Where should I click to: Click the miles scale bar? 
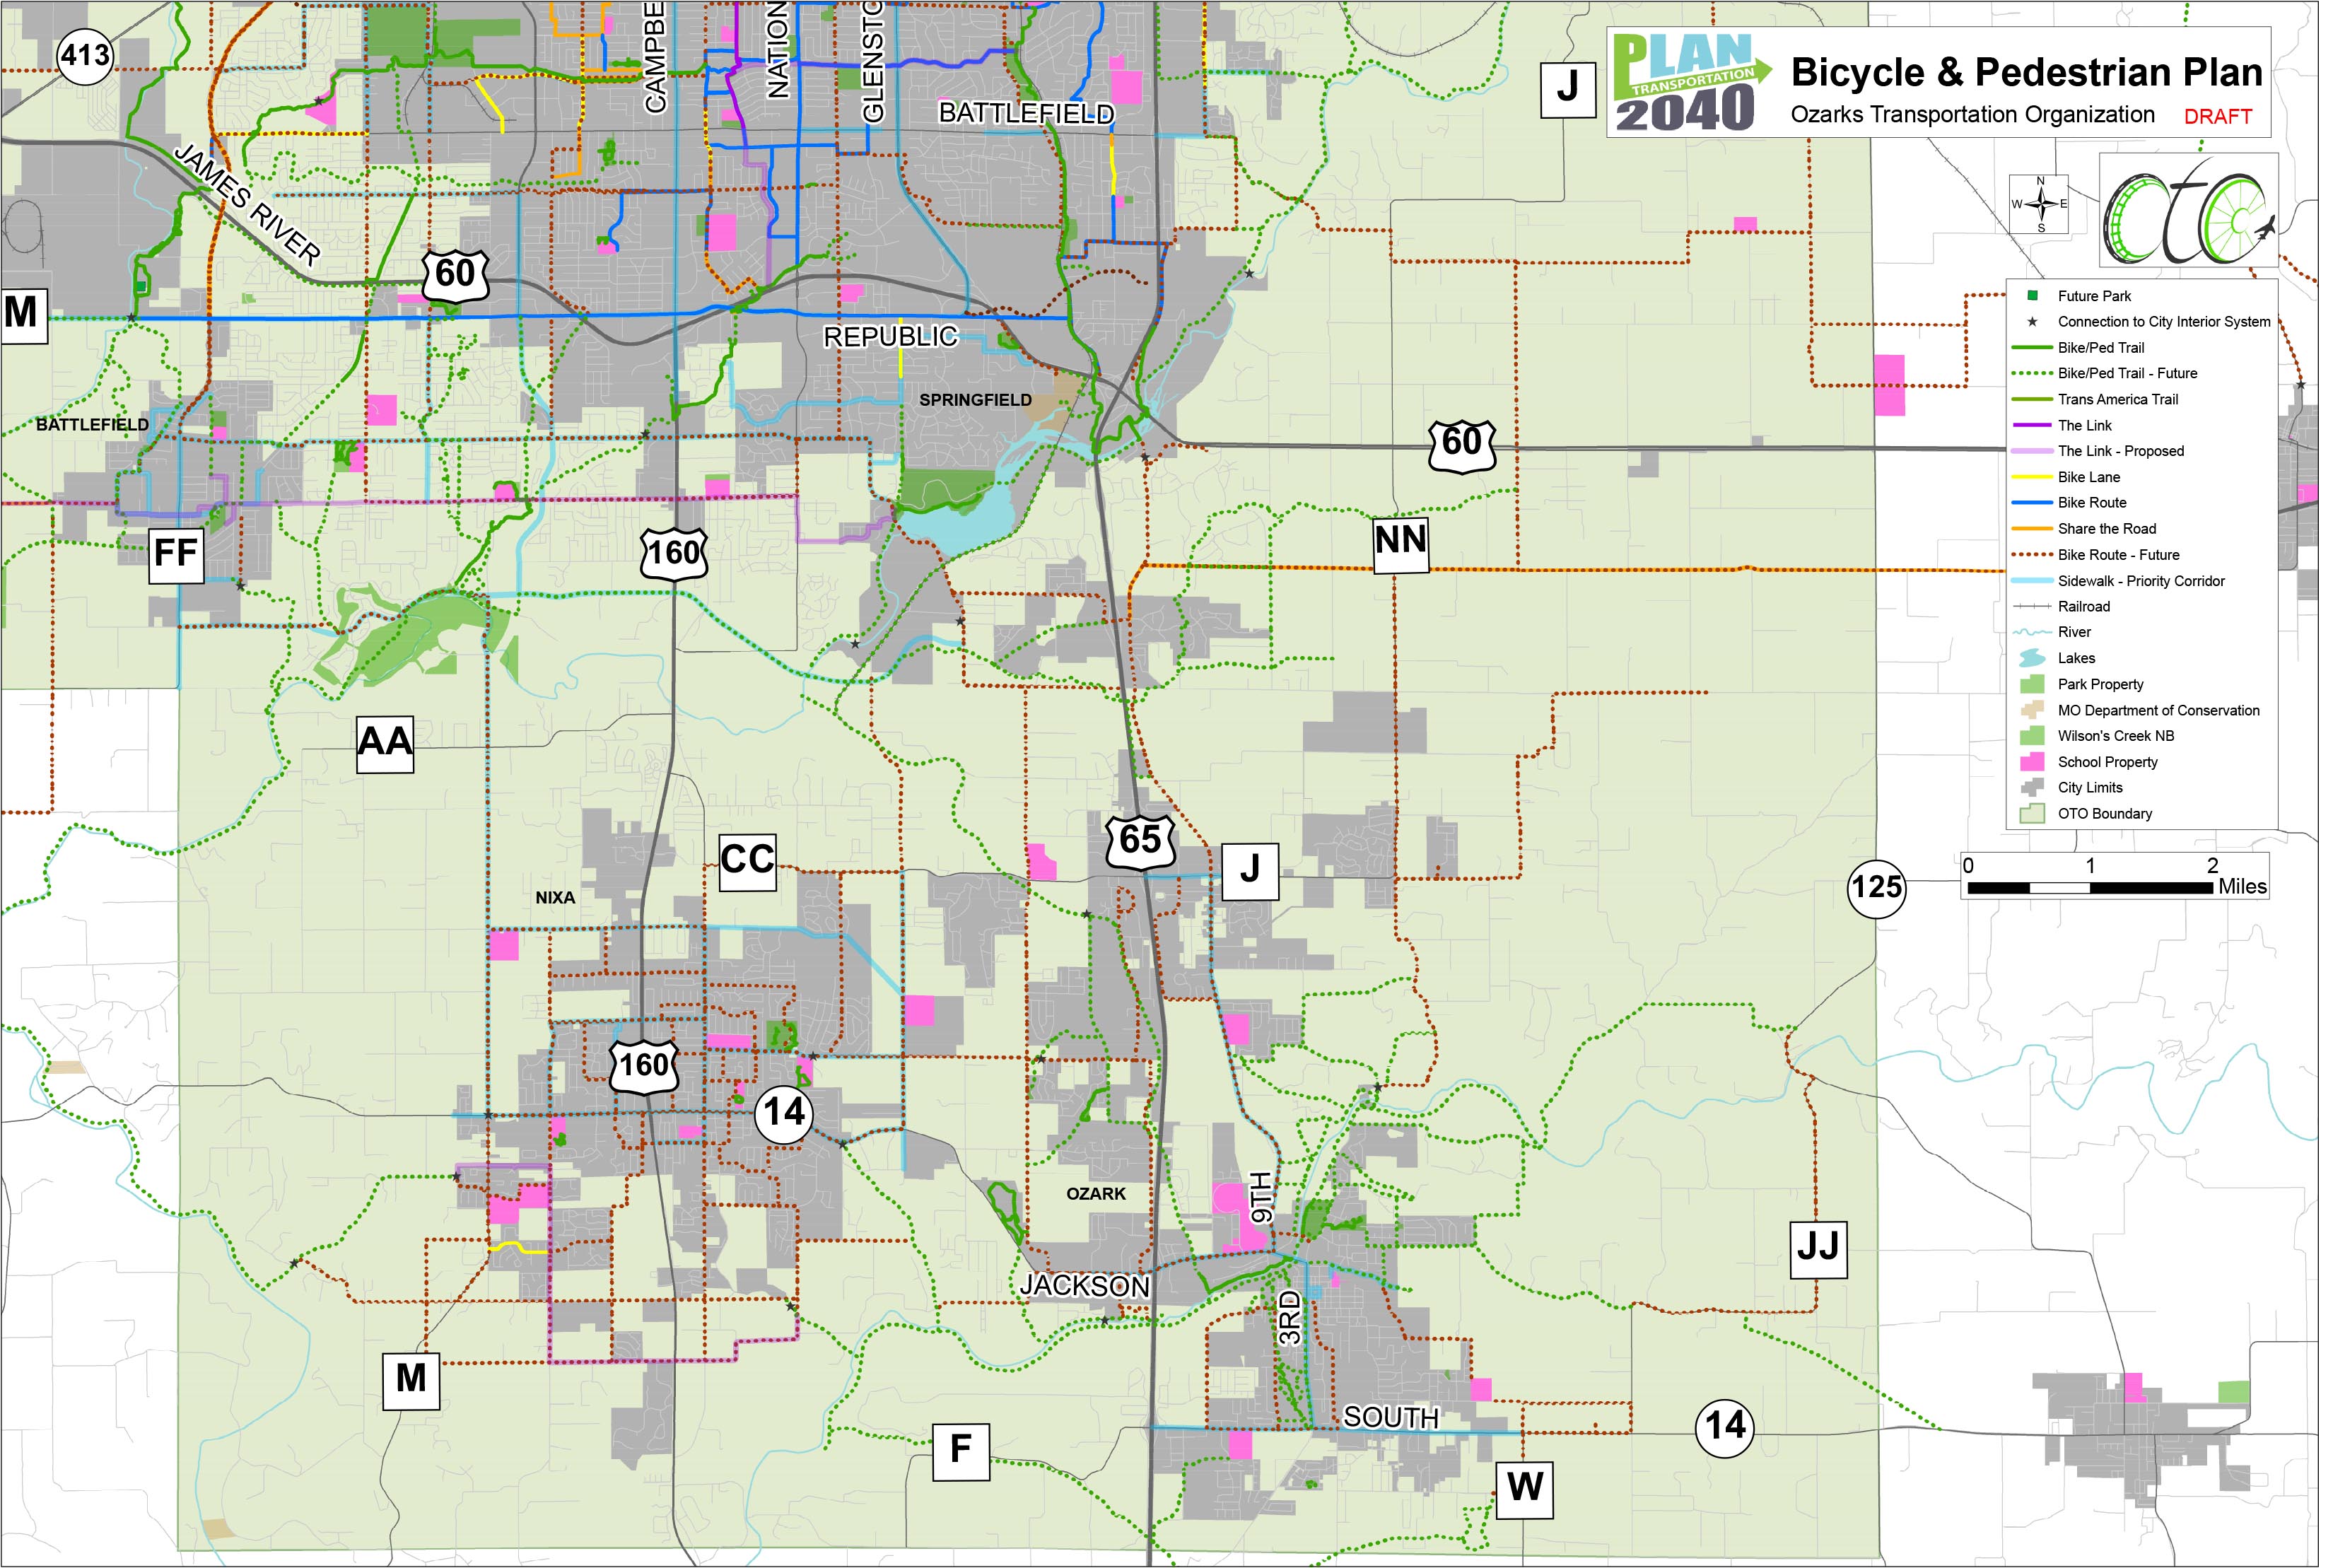point(2090,887)
